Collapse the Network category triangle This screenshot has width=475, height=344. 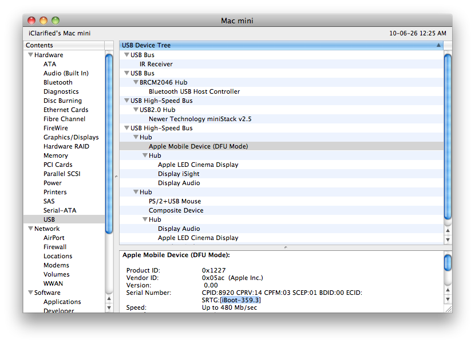tap(30, 229)
